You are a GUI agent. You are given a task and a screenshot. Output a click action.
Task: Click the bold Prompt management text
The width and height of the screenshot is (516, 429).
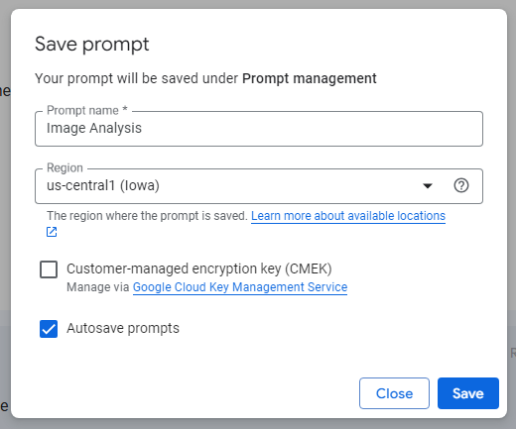[x=310, y=78]
